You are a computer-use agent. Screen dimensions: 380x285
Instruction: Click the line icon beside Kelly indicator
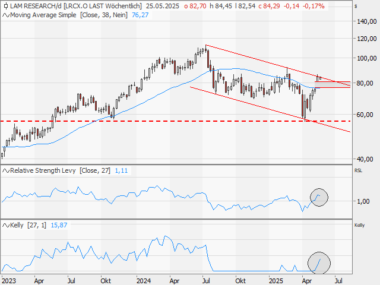pos(6,226)
